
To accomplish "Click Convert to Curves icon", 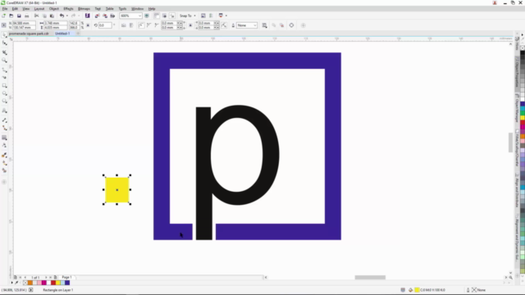I will [291, 25].
